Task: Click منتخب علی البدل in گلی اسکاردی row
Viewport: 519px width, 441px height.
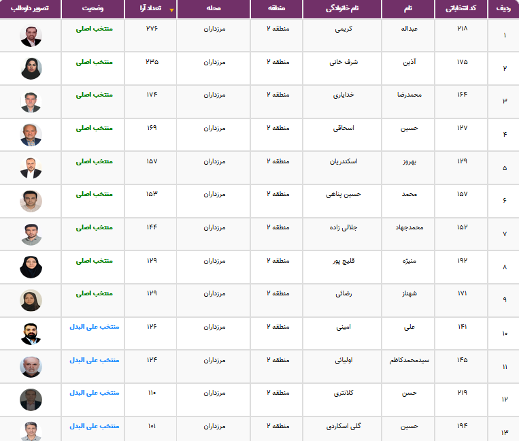Action: click(x=95, y=426)
